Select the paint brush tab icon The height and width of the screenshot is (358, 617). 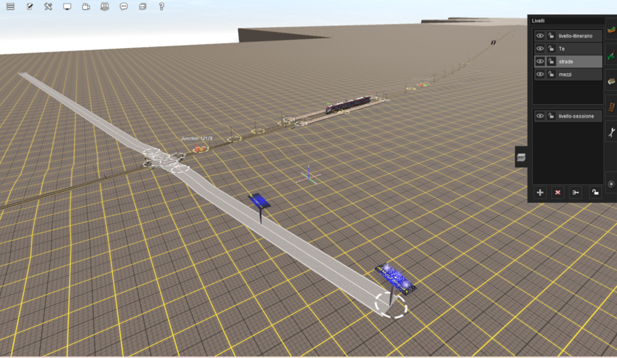[x=611, y=55]
